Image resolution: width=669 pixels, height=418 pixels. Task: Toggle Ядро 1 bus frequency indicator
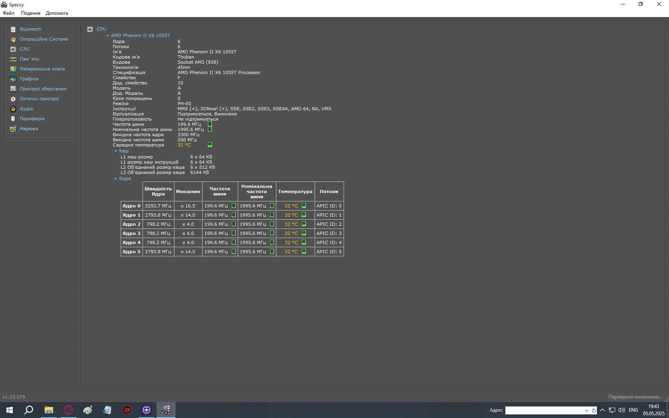234,215
